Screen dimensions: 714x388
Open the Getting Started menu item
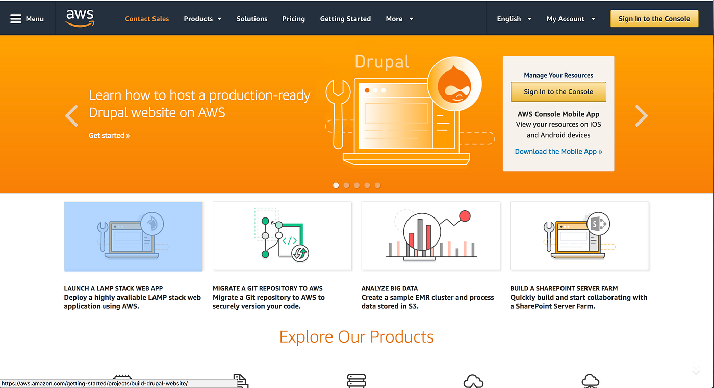tap(345, 18)
